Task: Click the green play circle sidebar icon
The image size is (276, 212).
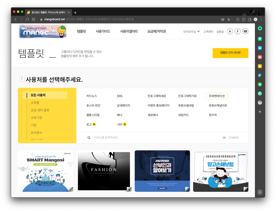Action: click(260, 93)
